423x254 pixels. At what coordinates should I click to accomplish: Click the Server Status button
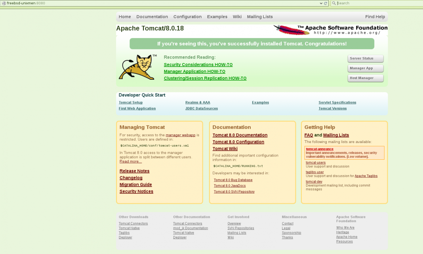point(366,58)
